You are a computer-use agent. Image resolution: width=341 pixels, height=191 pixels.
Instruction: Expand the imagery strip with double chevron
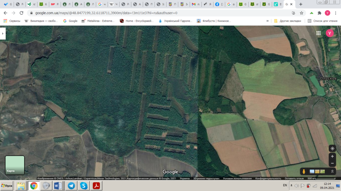tap(332, 171)
